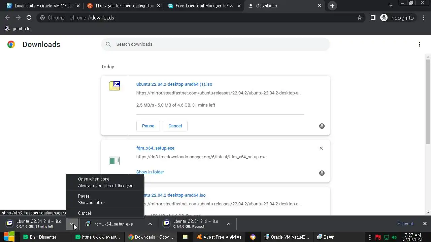Go back to the previous page
The width and height of the screenshot is (431, 242).
pos(7,18)
